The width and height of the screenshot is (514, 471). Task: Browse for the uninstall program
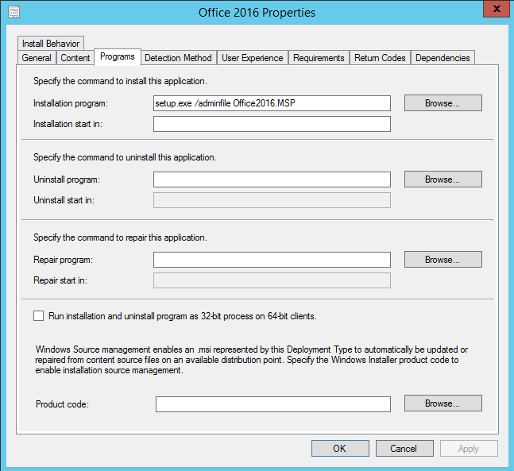443,180
